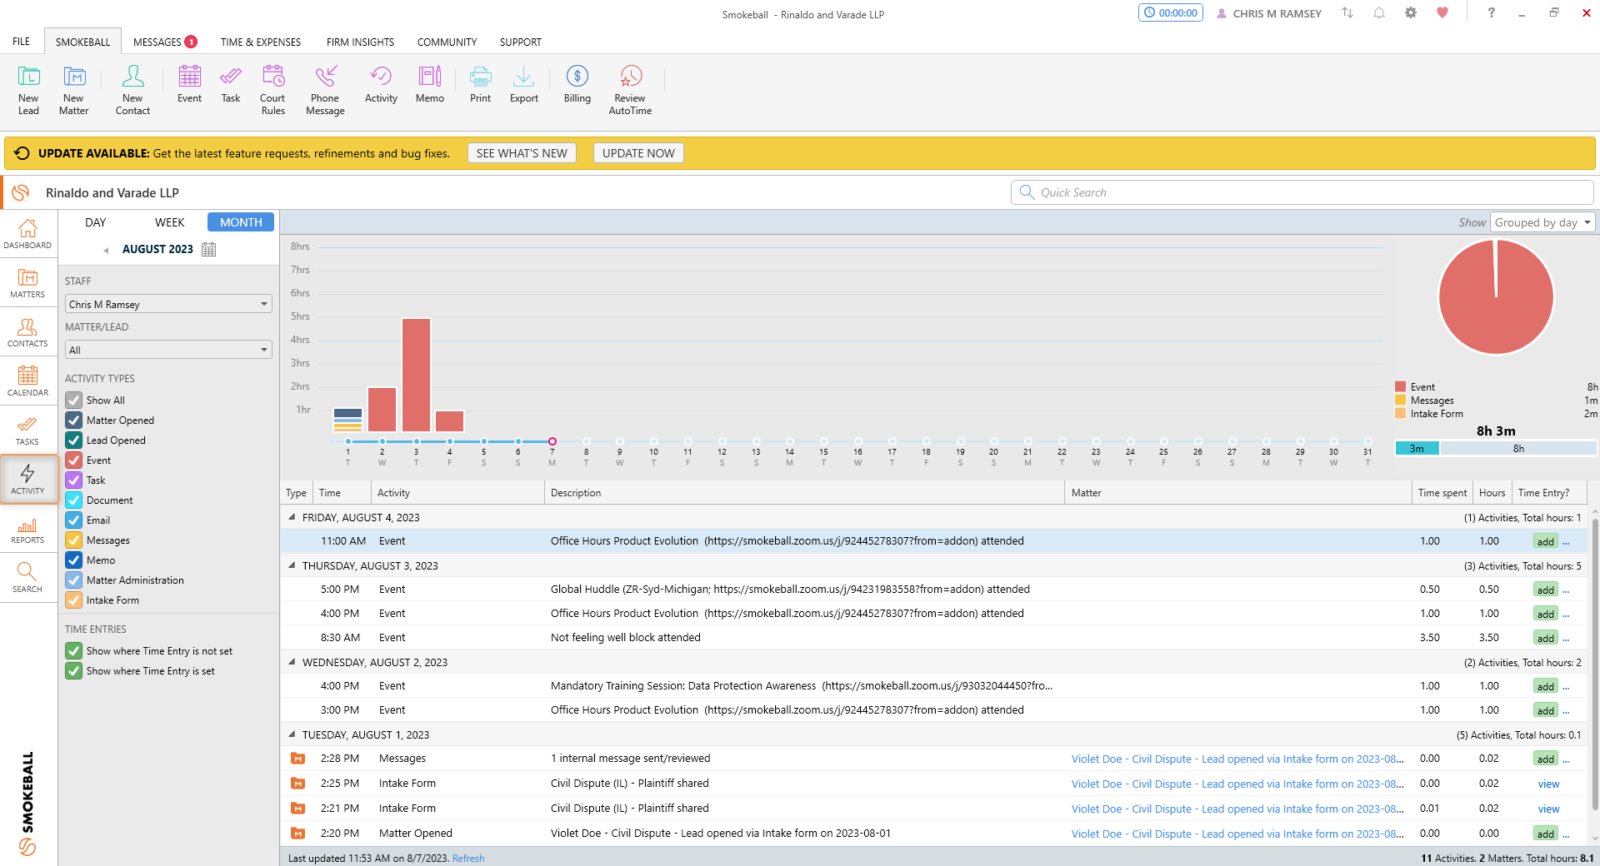Click view for the 2:25 PM Intake Form
The height and width of the screenshot is (866, 1600).
click(x=1548, y=784)
